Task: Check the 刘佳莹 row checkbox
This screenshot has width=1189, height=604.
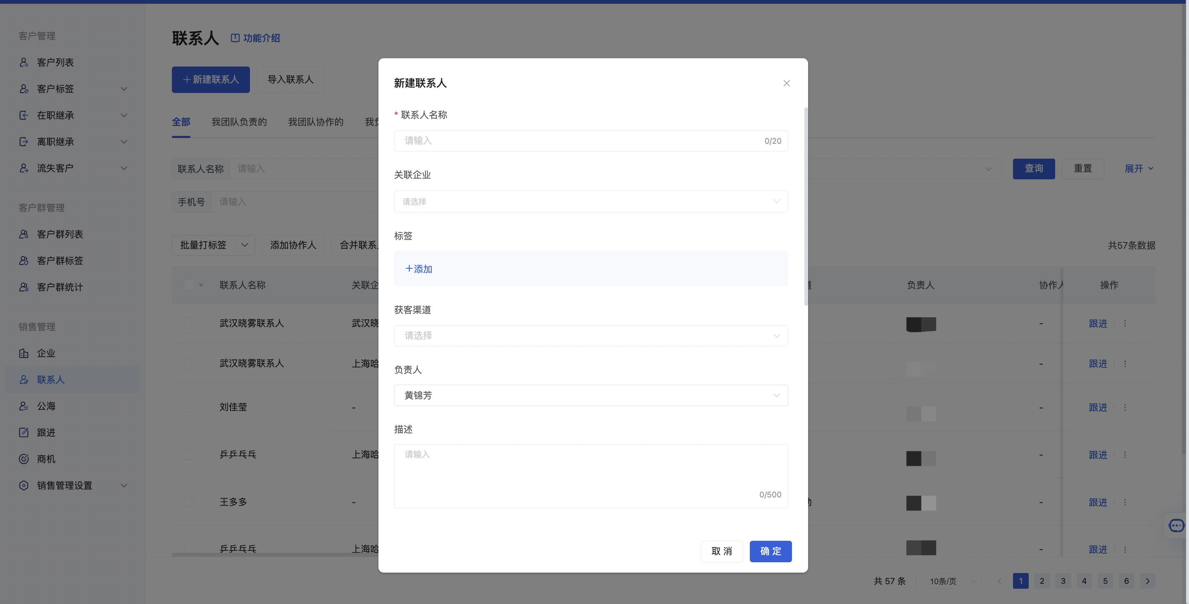Action: pos(189,407)
